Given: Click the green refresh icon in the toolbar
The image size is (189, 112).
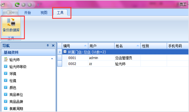Looking at the screenshot, I should [17, 5].
